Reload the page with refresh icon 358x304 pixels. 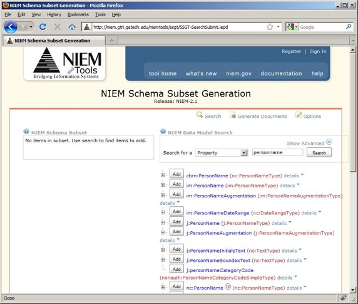(43, 27)
